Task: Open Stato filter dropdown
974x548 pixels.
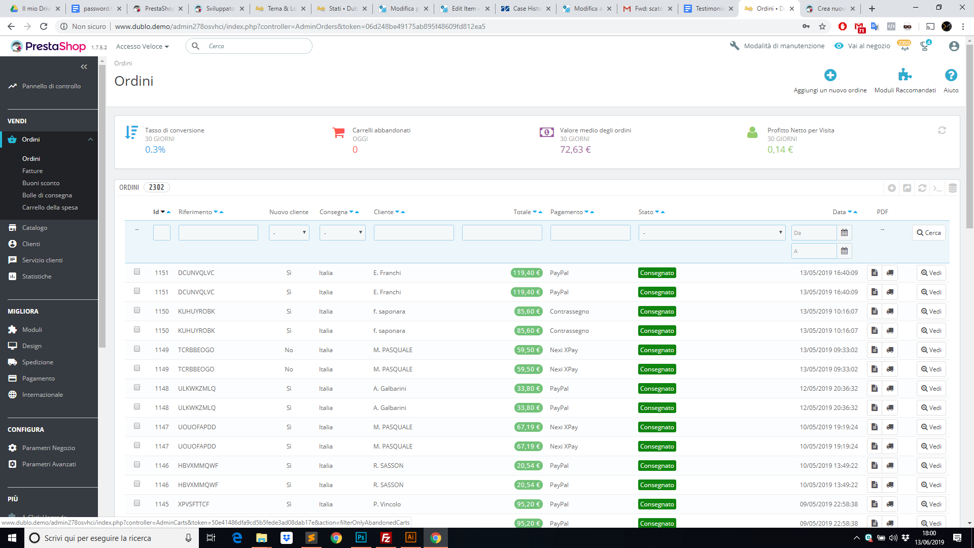Action: [711, 233]
